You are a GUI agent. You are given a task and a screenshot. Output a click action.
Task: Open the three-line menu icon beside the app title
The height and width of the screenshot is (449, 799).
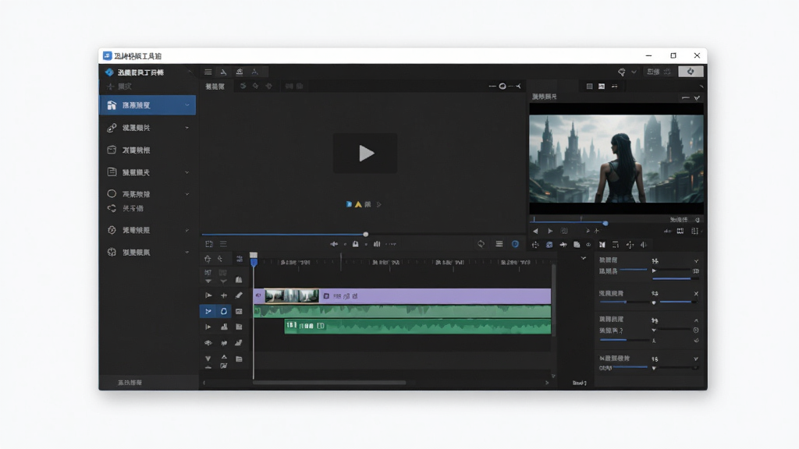tap(208, 72)
